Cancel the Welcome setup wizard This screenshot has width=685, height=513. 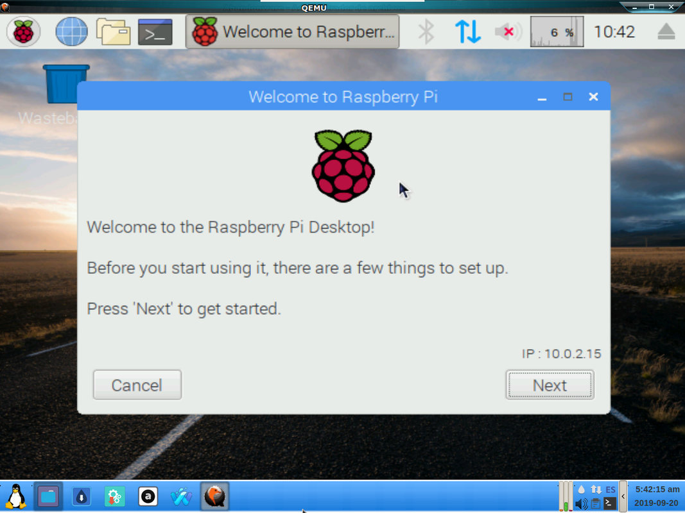click(137, 385)
